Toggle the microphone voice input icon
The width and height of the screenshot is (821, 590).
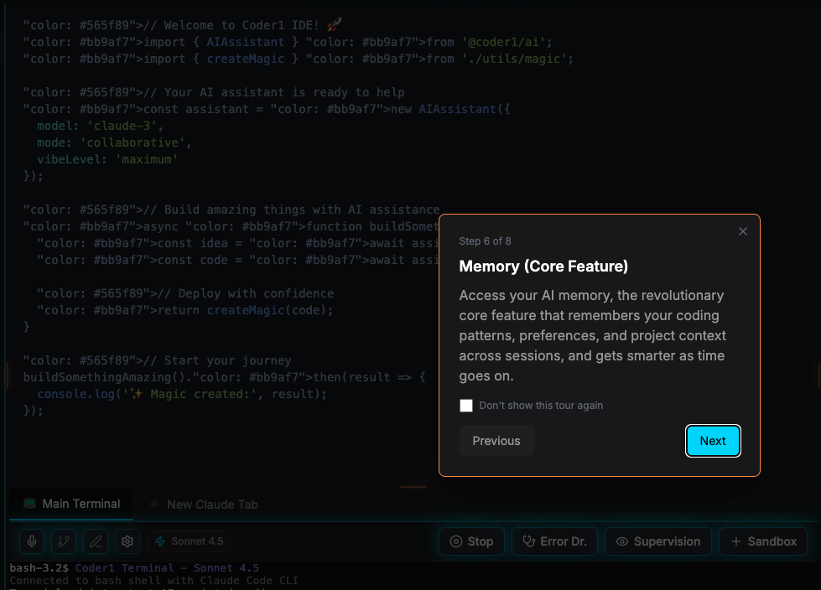(x=31, y=541)
